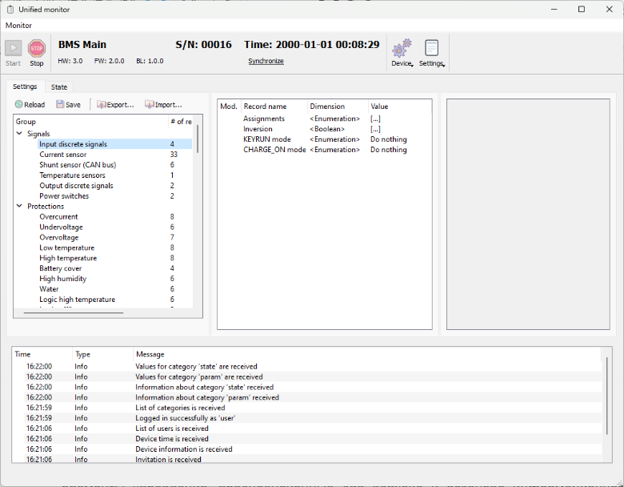Click the '# of re' column header
The width and height of the screenshot is (624, 487).
[x=181, y=122]
